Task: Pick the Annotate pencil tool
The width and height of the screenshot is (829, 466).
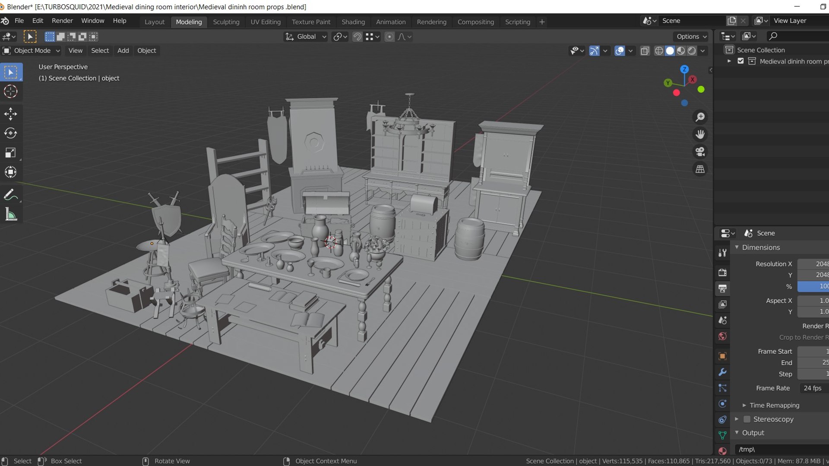Action: (10, 195)
